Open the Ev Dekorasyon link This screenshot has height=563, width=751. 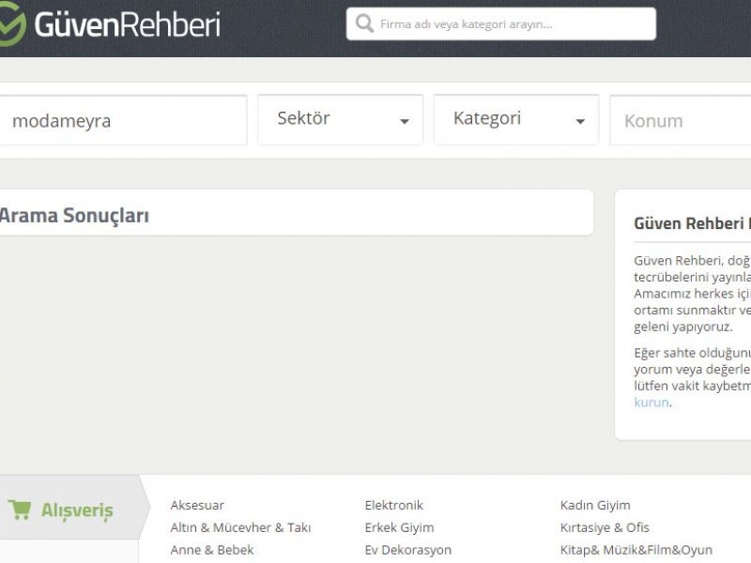[408, 550]
